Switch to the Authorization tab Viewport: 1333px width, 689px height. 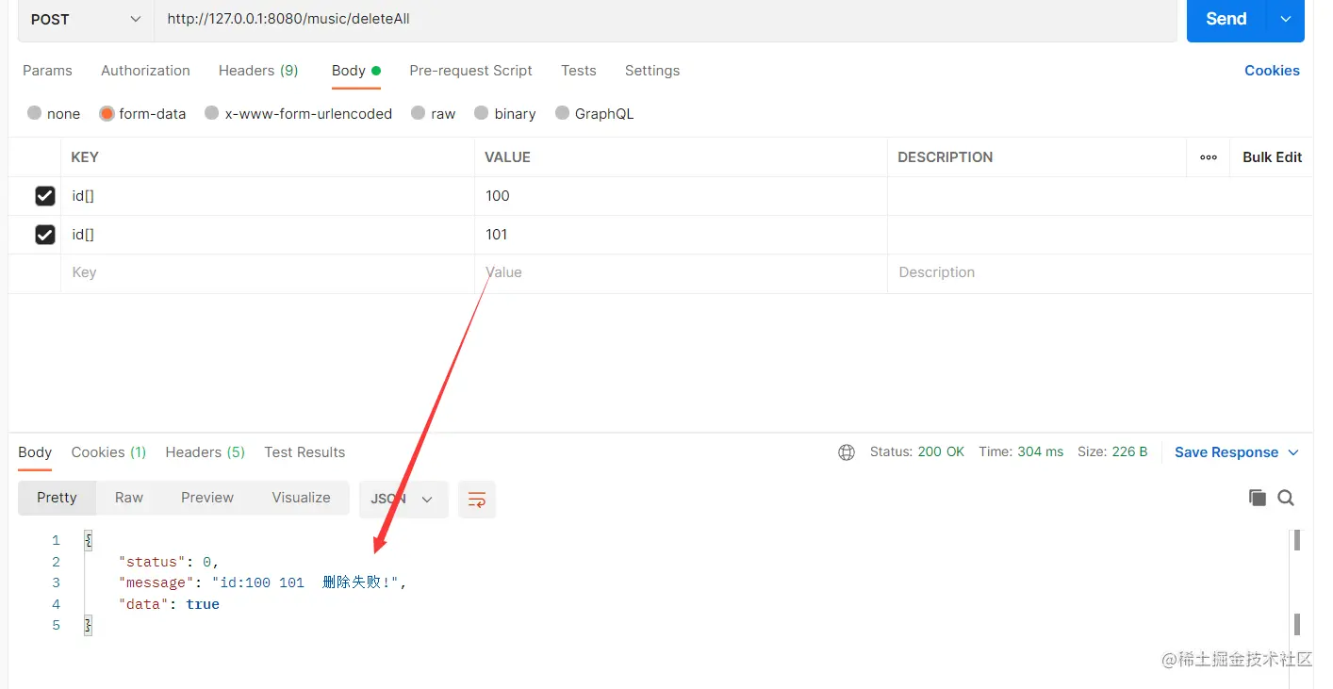pyautogui.click(x=145, y=71)
